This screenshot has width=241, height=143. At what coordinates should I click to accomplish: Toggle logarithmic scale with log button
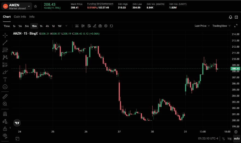coord(230,138)
